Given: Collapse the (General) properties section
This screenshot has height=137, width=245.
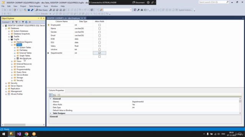Looking at the screenshot, I should (x=51, y=99).
